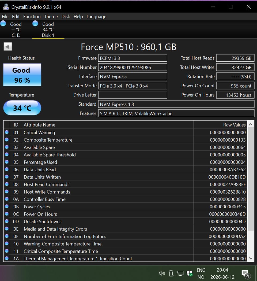Click the CrystalDiskInfo title bar app icon
The height and width of the screenshot is (281, 257).
tap(6, 7)
